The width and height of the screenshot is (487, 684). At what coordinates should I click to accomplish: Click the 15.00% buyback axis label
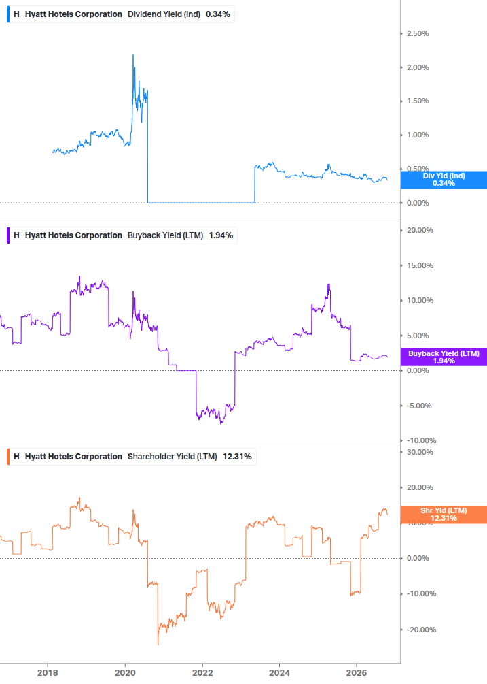[x=420, y=265]
